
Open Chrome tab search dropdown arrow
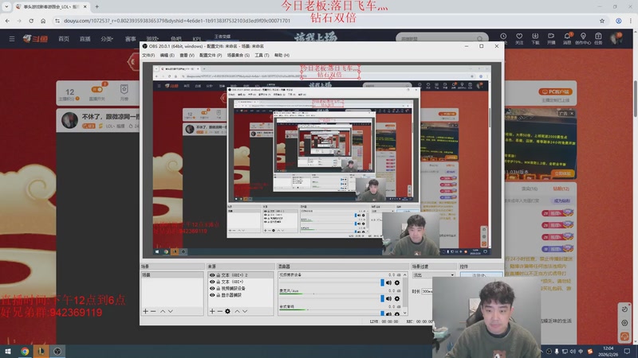tap(6, 6)
